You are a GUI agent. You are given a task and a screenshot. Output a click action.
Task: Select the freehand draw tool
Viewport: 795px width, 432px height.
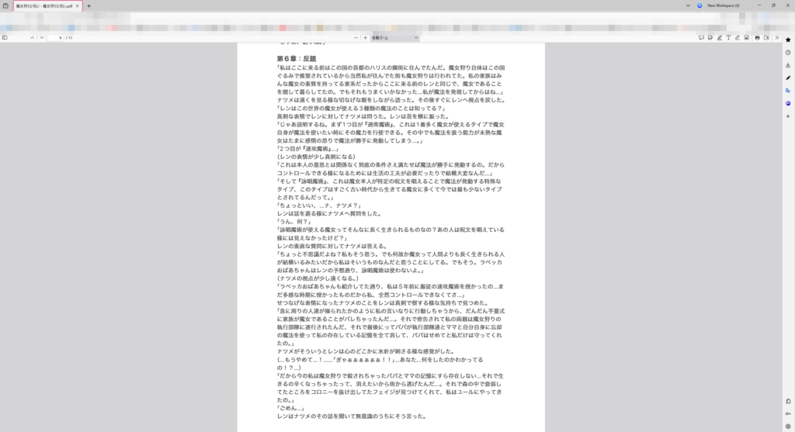pos(738,37)
